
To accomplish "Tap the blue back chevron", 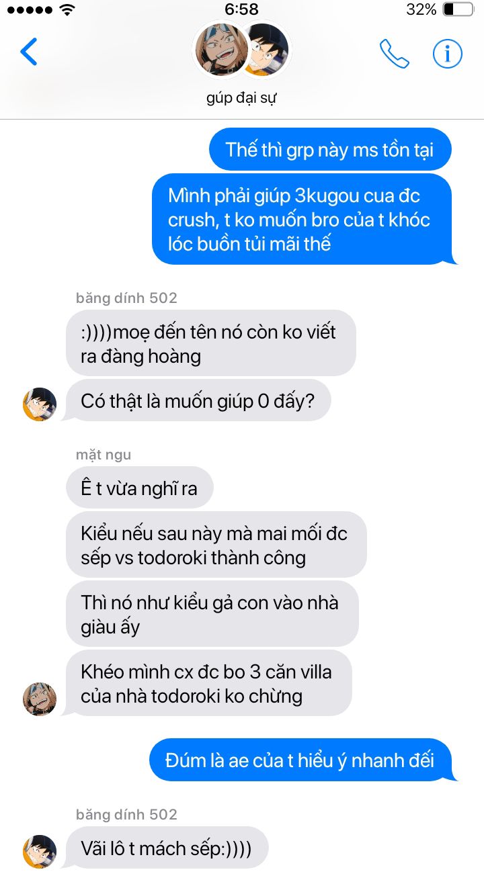I will pos(28,52).
